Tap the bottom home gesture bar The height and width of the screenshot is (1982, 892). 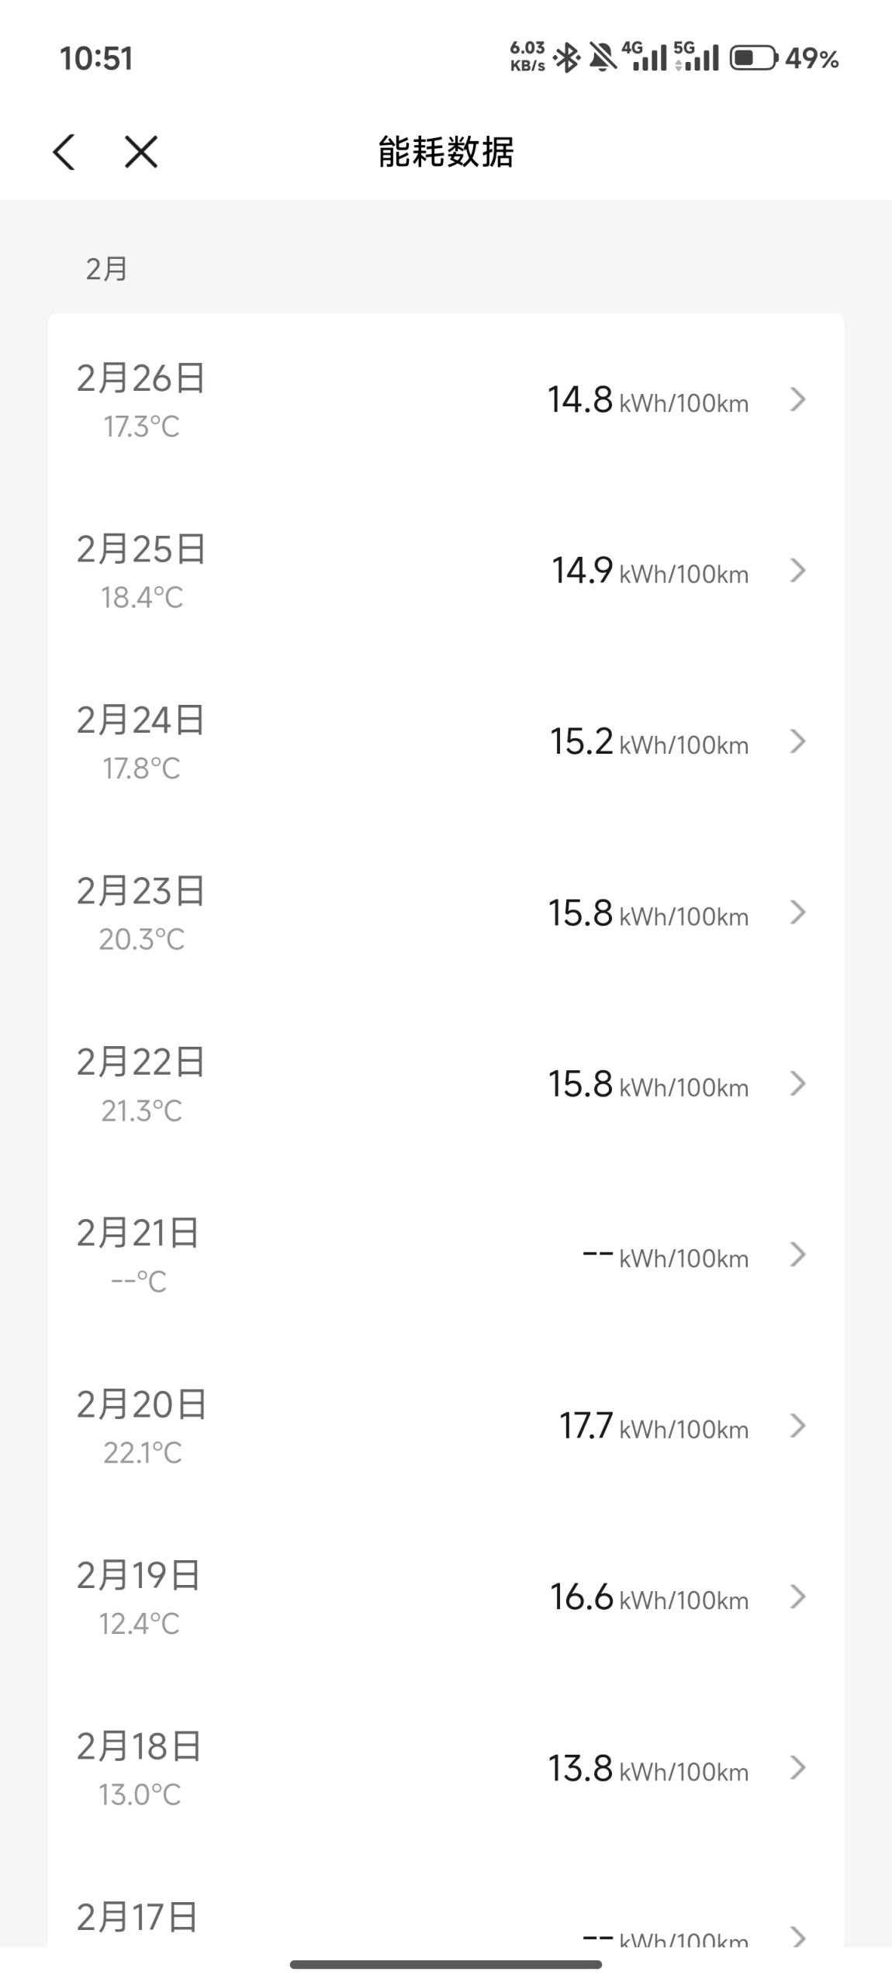point(446,1964)
